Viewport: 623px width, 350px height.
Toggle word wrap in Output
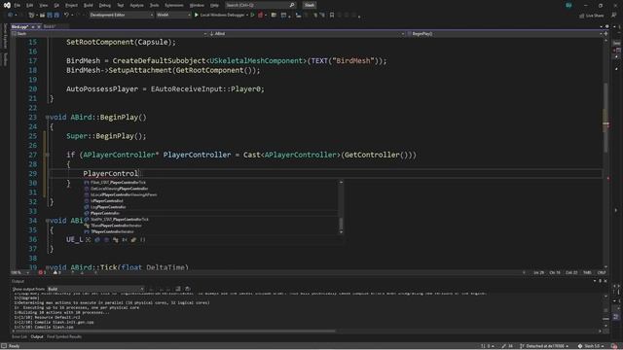[x=188, y=289]
